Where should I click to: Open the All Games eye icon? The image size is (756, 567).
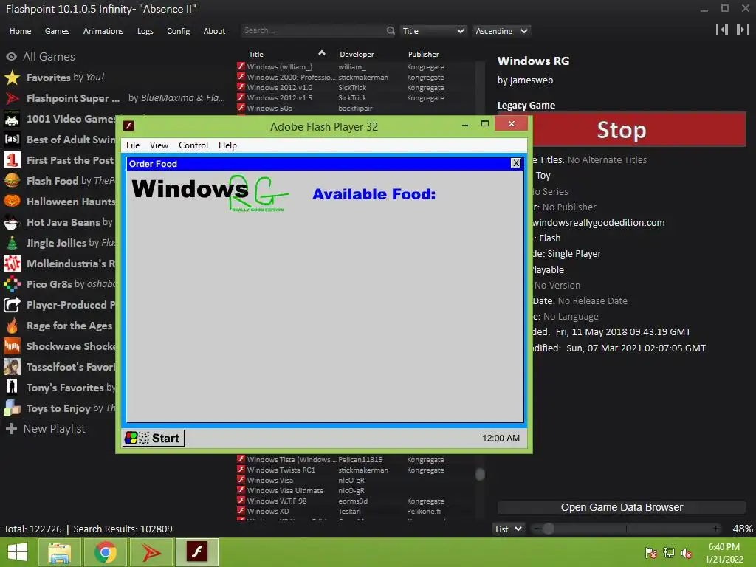(12, 57)
